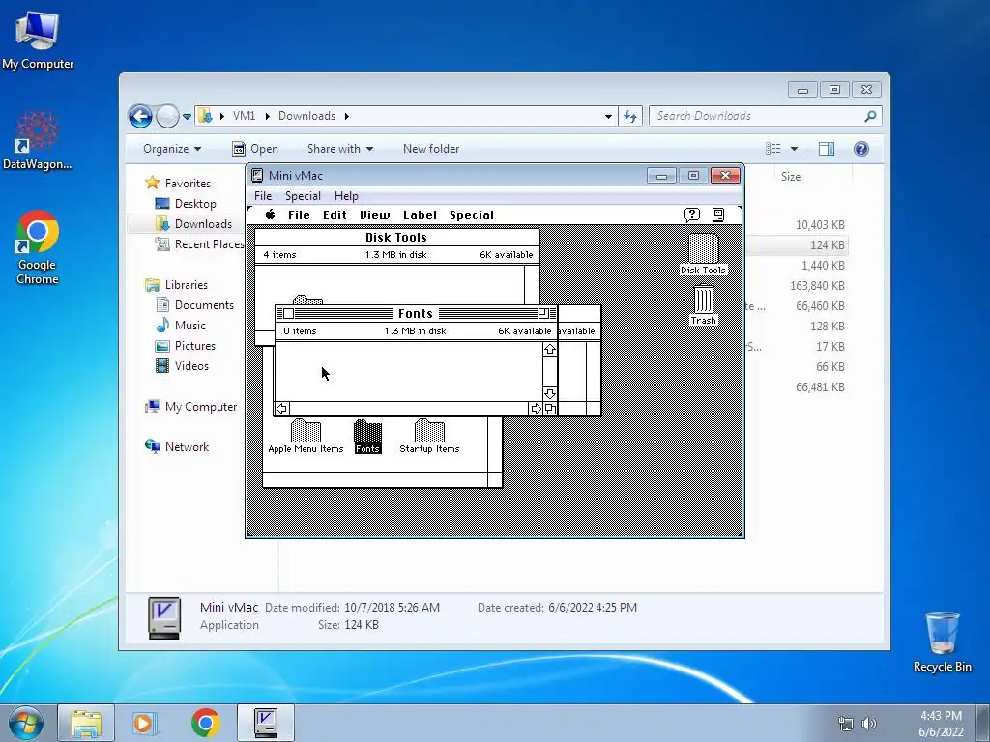The width and height of the screenshot is (990, 742).
Task: Open the Share with dropdown
Action: [x=339, y=149]
